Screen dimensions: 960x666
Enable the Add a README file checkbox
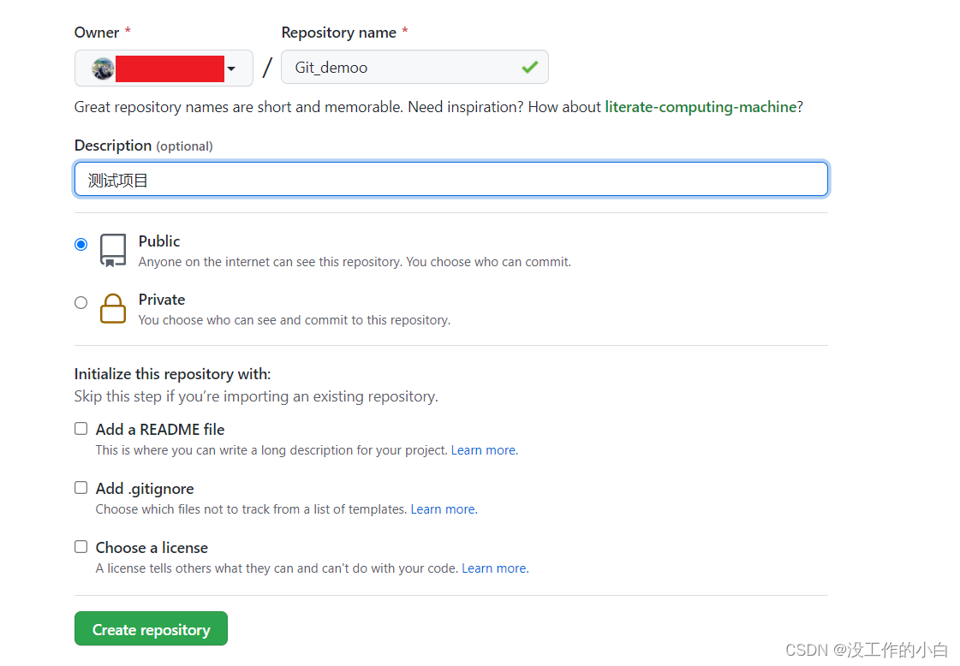tap(80, 429)
